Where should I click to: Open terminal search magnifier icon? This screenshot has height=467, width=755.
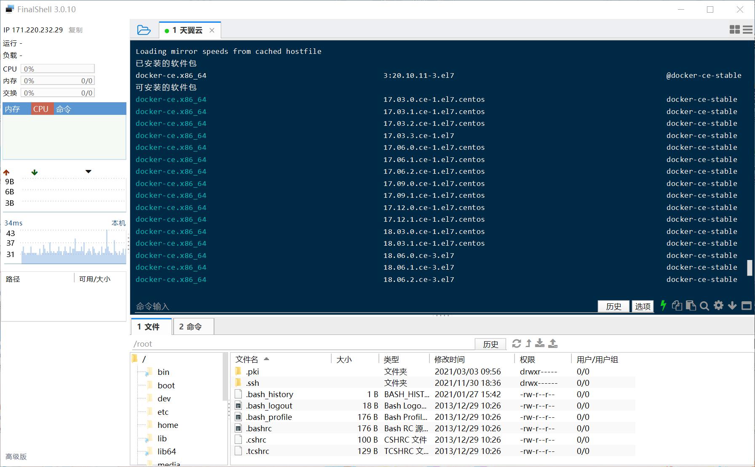tap(704, 306)
